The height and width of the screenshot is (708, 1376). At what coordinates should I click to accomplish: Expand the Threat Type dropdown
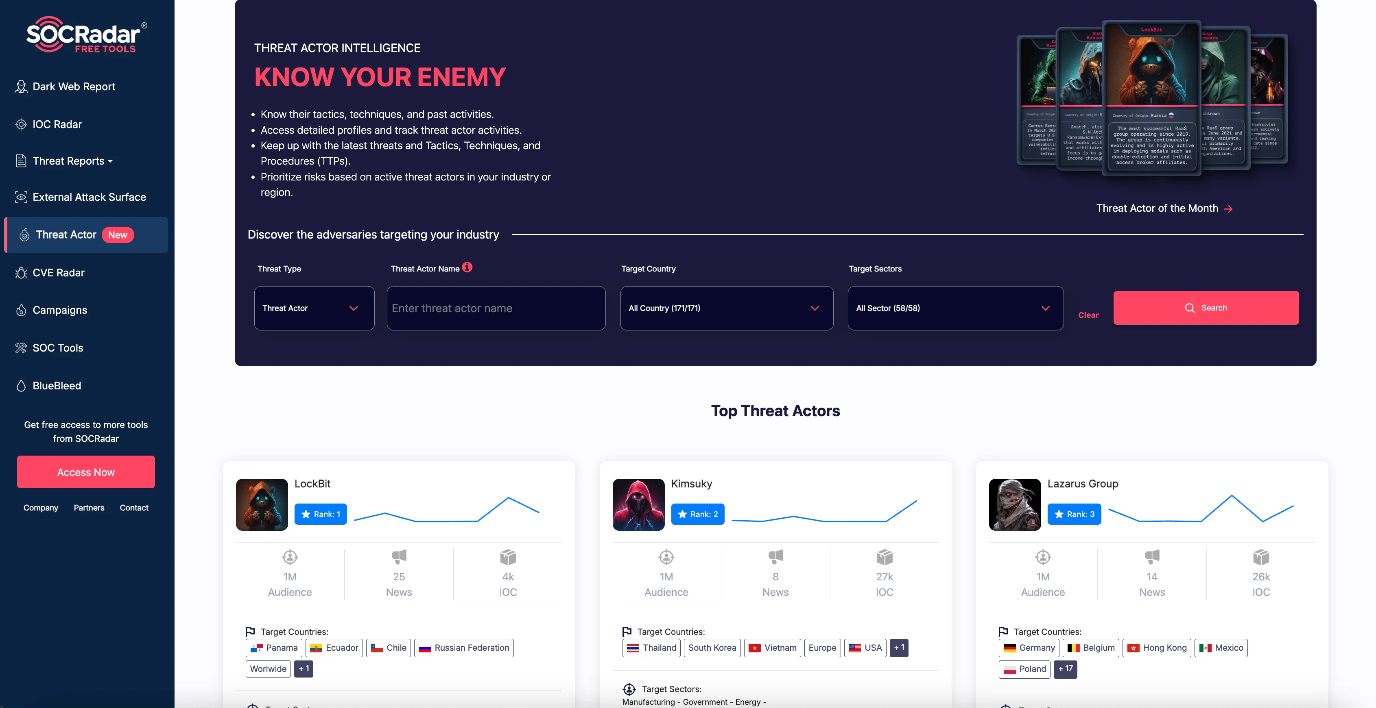(314, 308)
